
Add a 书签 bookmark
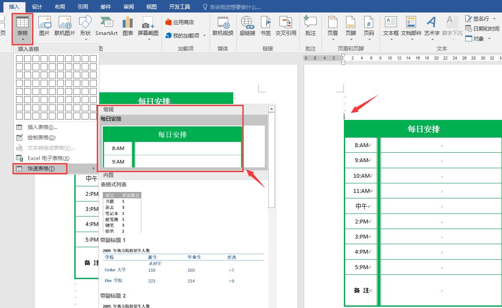[266, 26]
